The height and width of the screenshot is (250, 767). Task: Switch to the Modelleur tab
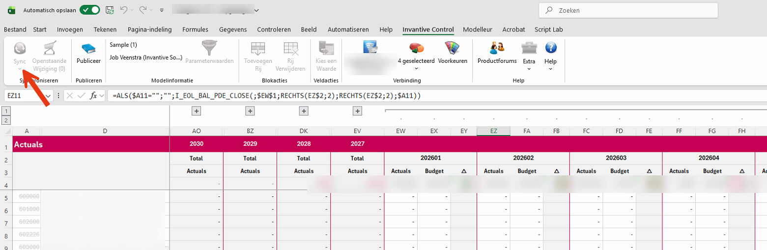coord(477,29)
